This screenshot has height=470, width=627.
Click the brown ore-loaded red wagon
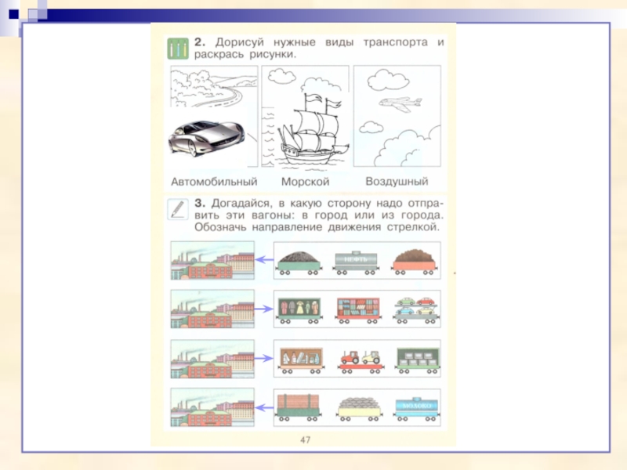415,262
